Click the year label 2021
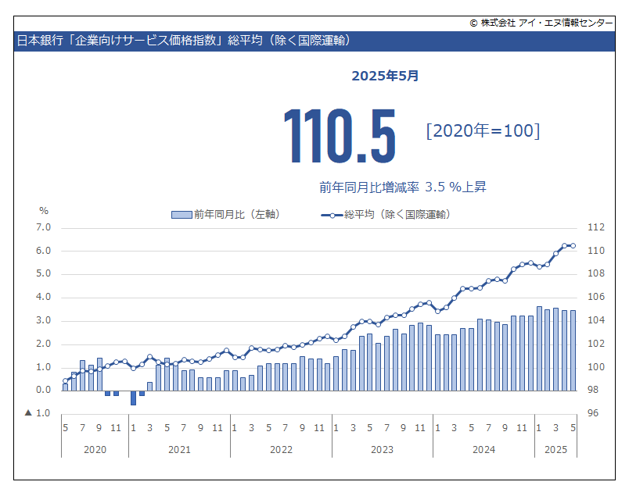The width and height of the screenshot is (629, 496). (179, 450)
